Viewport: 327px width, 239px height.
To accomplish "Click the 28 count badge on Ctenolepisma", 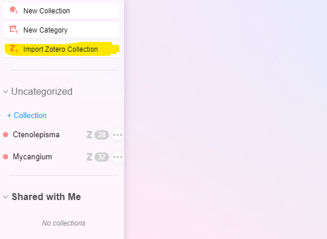I will [x=101, y=135].
